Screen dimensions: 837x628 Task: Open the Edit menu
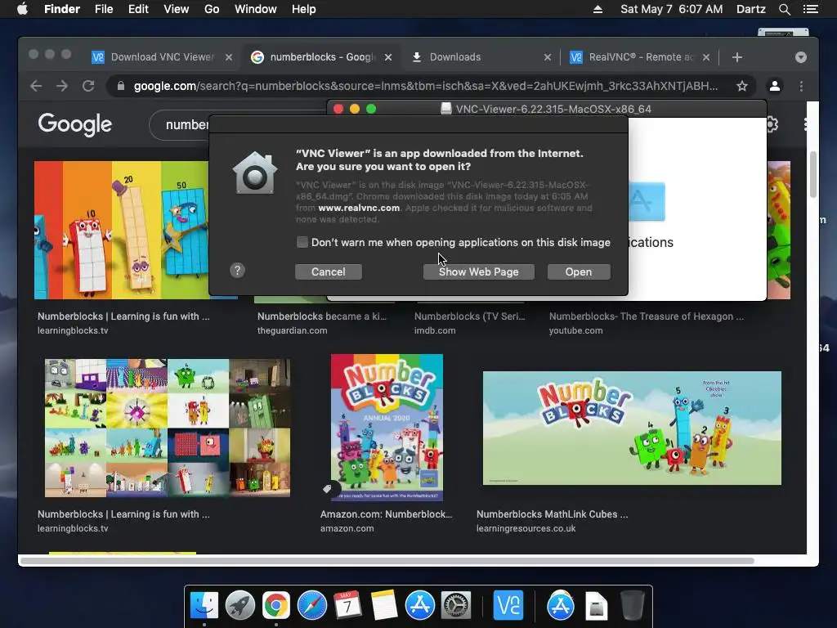tap(138, 9)
